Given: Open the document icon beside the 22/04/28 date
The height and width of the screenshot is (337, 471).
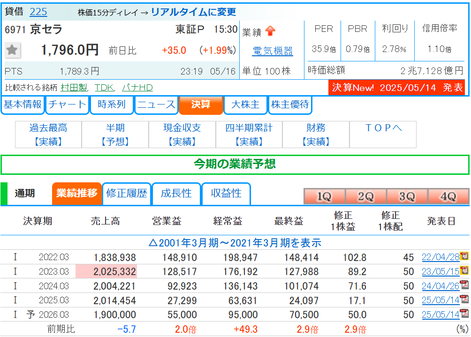Looking at the screenshot, I should (464, 256).
